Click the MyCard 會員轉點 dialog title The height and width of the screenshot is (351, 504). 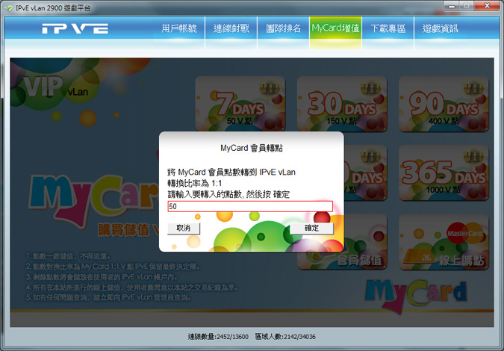click(x=252, y=148)
